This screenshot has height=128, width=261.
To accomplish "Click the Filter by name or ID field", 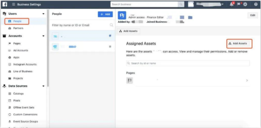I will [83, 25].
